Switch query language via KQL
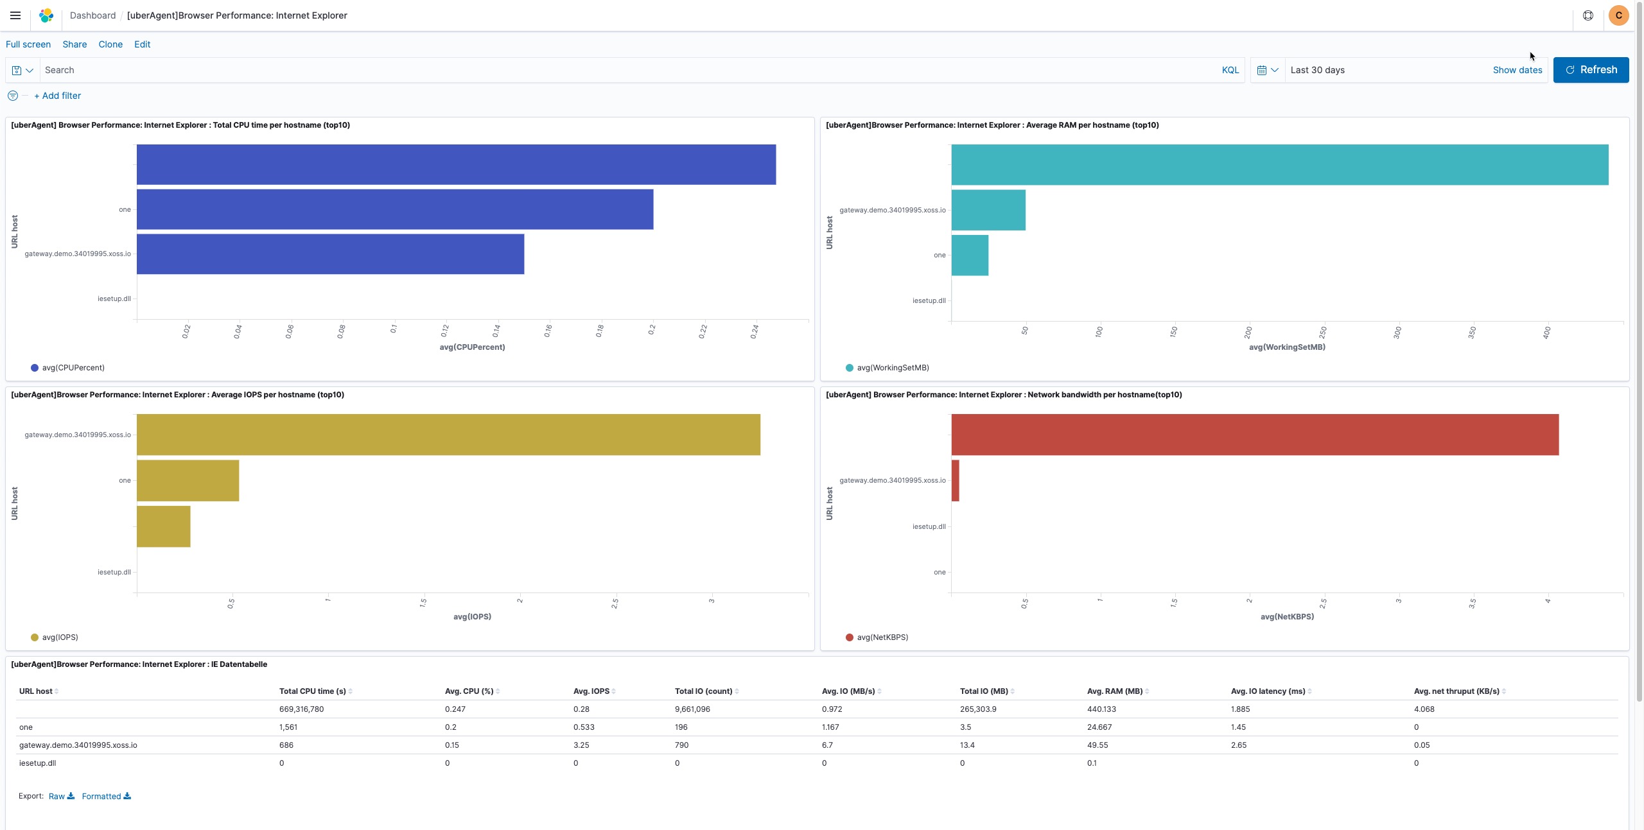This screenshot has width=1644, height=830. pyautogui.click(x=1230, y=70)
